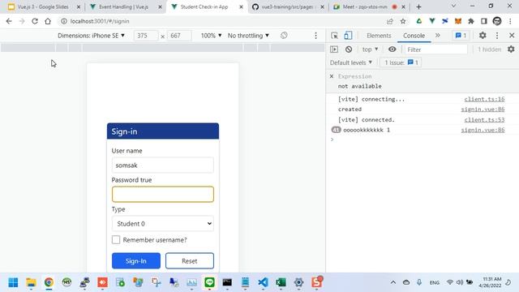Click the console Filter input
This screenshot has height=292, width=519.
tap(436, 49)
